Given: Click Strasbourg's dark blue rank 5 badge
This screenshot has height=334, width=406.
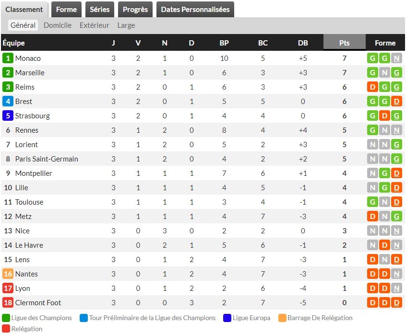Looking at the screenshot, I should 8,116.
